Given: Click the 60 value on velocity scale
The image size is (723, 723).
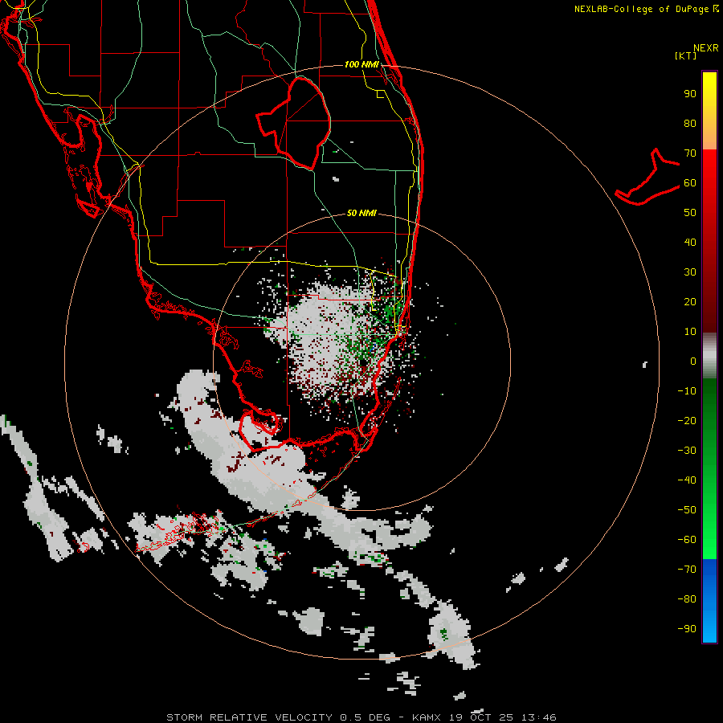Looking at the screenshot, I should click(690, 182).
